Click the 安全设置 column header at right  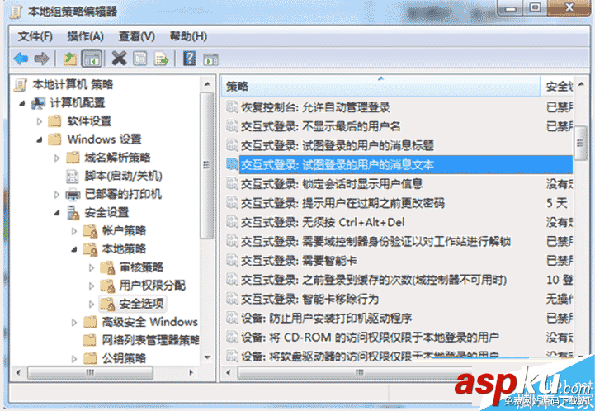click(557, 86)
